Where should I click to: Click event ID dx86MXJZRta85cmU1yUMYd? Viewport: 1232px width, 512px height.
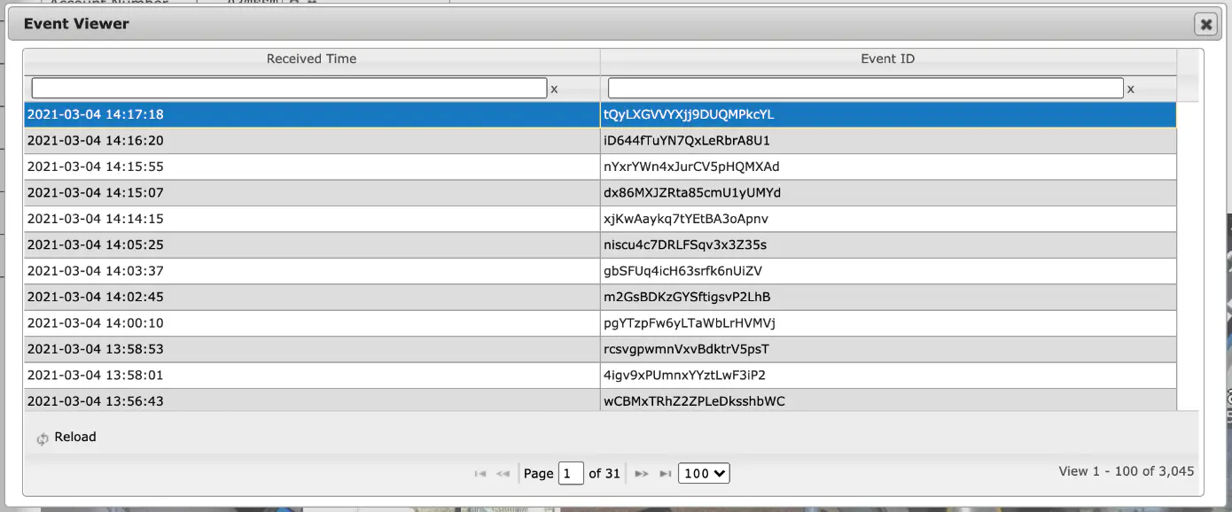pos(692,193)
